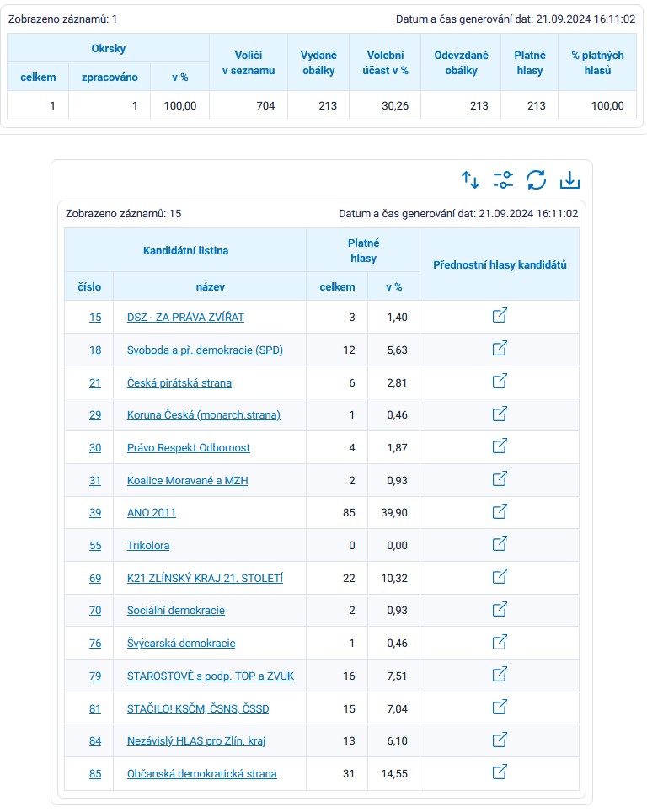Open the filter settings sliders icon
Screen dimensions: 647x812
[503, 179]
